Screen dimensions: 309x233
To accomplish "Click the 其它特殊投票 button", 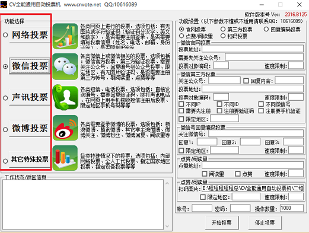I will coord(30,159).
